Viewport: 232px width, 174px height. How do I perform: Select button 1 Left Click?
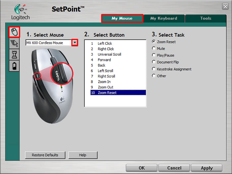click(118, 43)
